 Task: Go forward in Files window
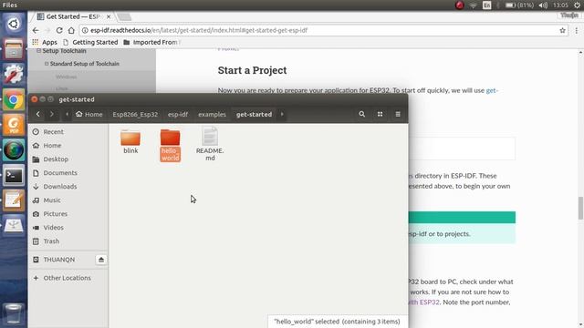pos(52,114)
